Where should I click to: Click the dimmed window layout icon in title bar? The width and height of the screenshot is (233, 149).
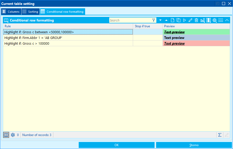click(x=217, y=4)
